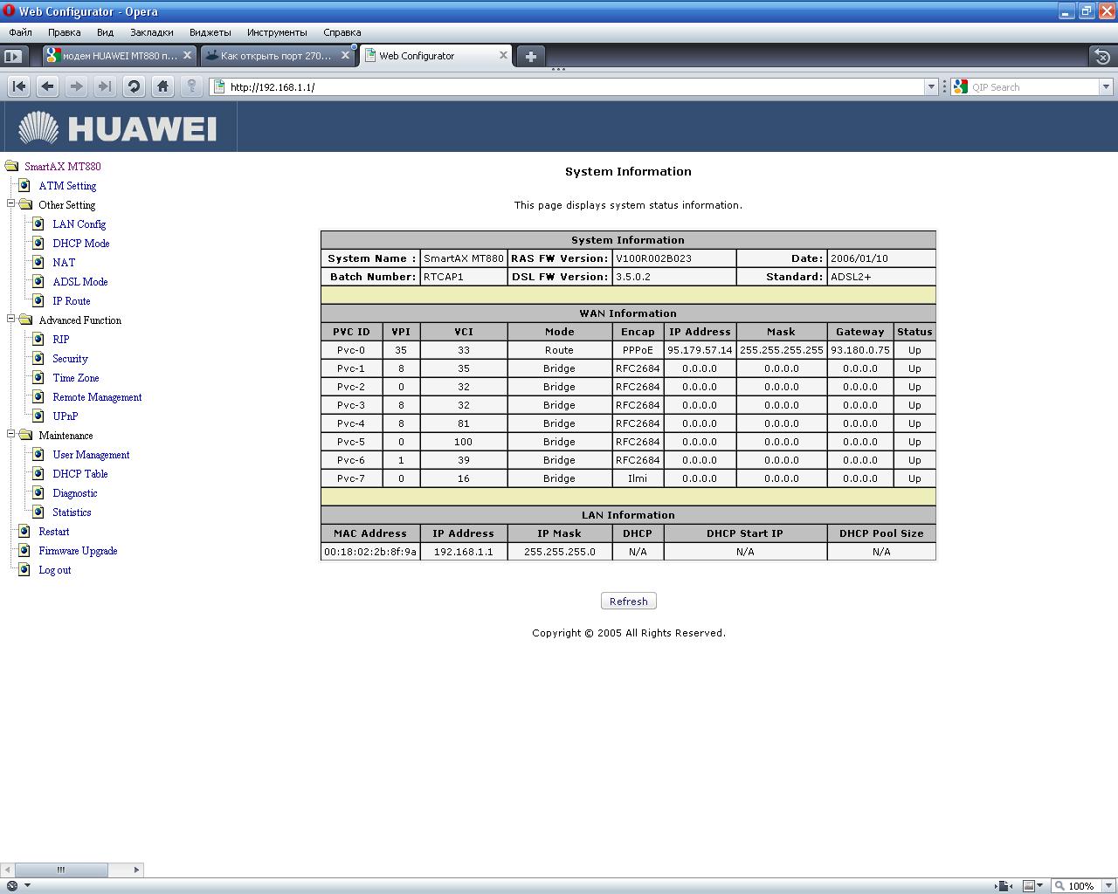The height and width of the screenshot is (894, 1118).
Task: Collapse the Other Setting tree folder
Action: pos(11,203)
